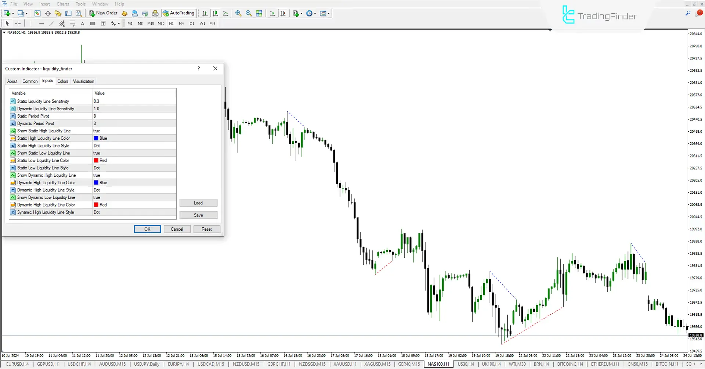
Task: Open the chart templates dropdown
Action: (x=329, y=13)
